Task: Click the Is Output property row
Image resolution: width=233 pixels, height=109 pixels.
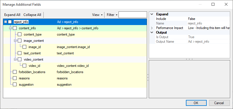Action: click(x=190, y=37)
